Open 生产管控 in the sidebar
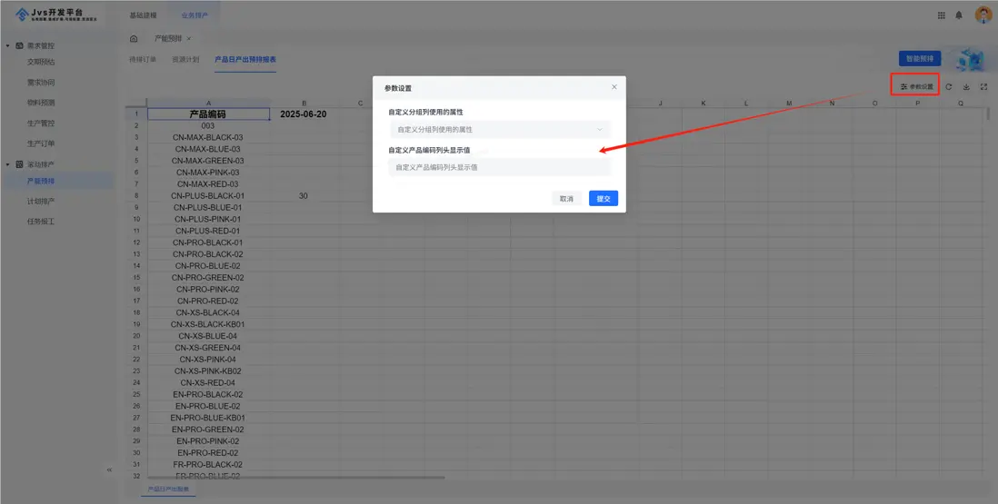The width and height of the screenshot is (998, 504). (41, 124)
